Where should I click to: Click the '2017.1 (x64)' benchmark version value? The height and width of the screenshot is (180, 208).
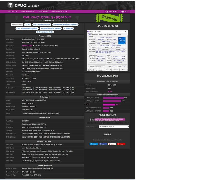pyautogui.click(x=112, y=85)
